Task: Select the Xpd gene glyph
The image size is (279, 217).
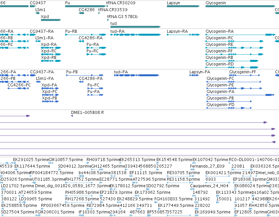Action: [x=51, y=20]
